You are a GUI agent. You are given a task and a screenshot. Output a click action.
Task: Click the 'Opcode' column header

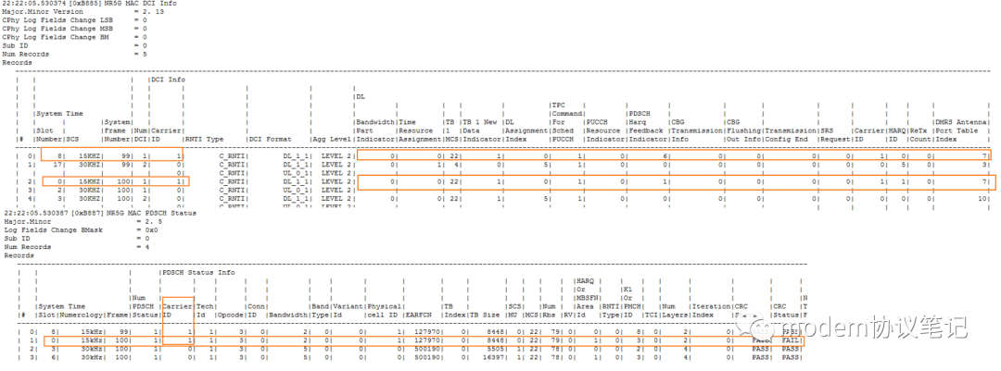click(230, 315)
